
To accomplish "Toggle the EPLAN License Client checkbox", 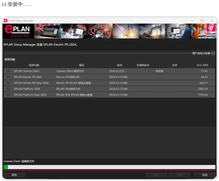I will (x=8, y=71).
